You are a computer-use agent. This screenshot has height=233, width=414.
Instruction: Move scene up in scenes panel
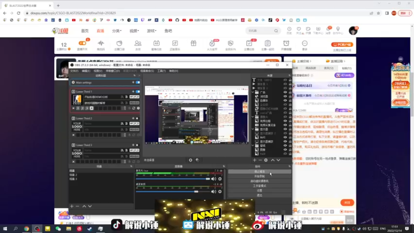click(x=84, y=206)
